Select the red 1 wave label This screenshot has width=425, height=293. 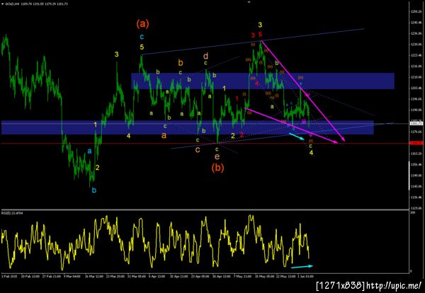(x=237, y=98)
